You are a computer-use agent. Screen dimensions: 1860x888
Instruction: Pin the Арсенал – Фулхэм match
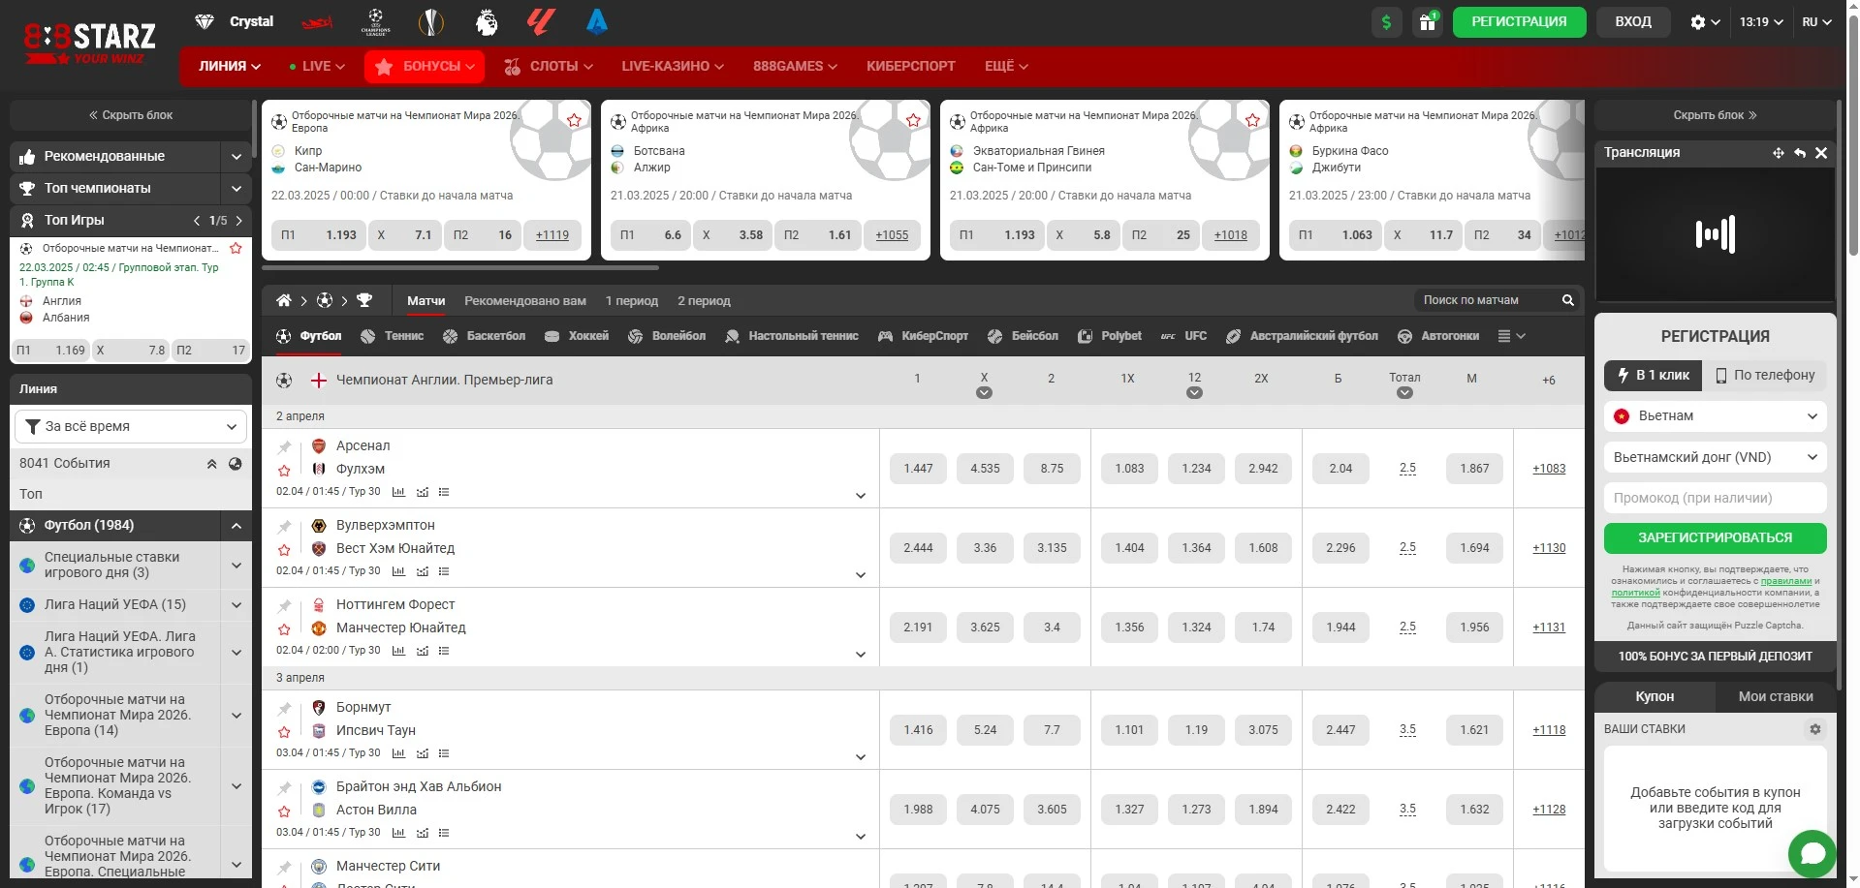click(284, 446)
